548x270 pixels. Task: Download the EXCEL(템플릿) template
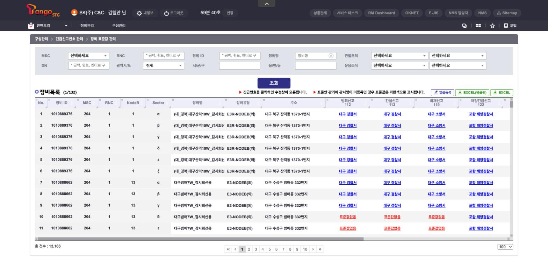(x=472, y=92)
